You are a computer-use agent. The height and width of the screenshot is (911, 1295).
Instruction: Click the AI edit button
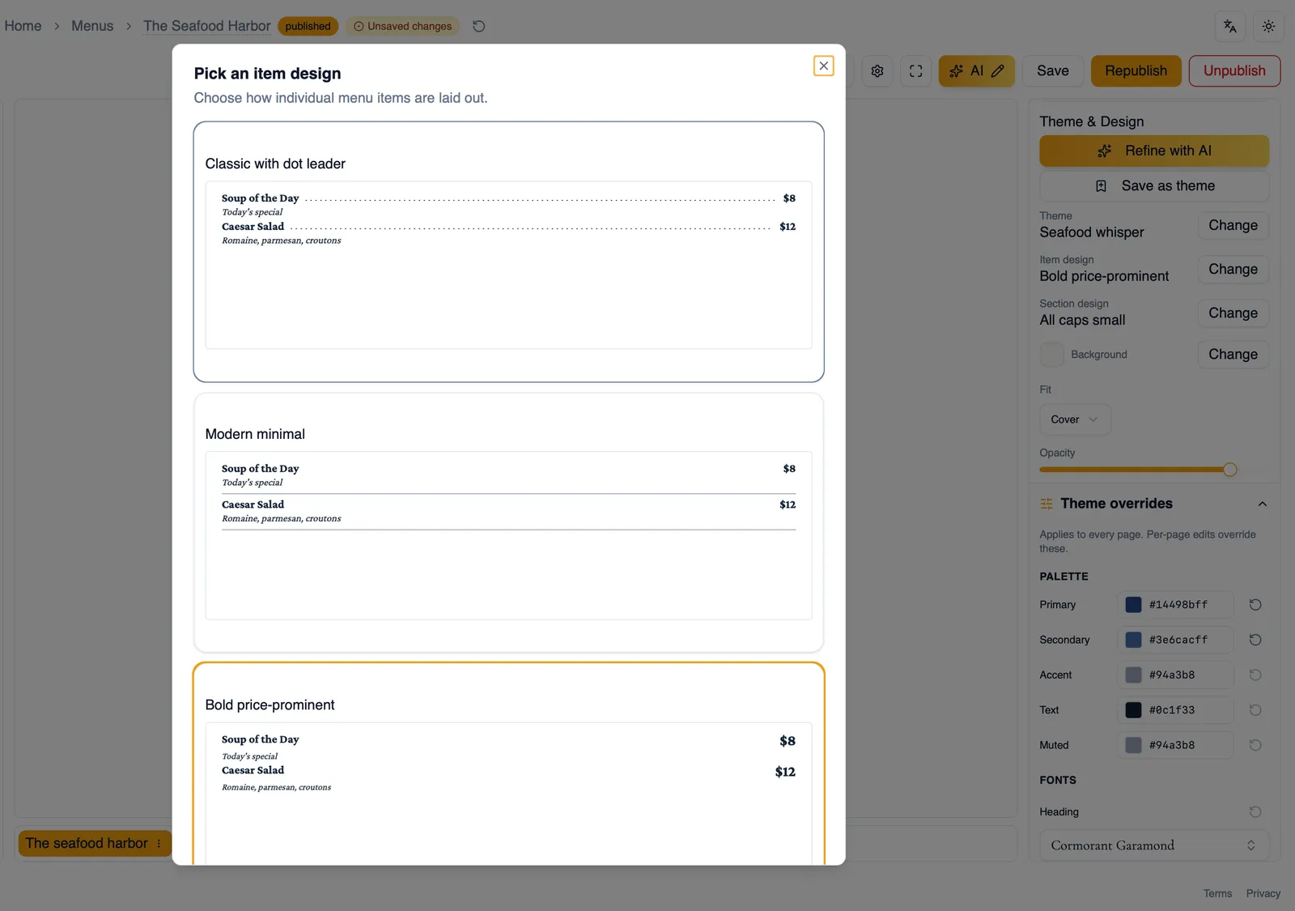[x=976, y=71]
